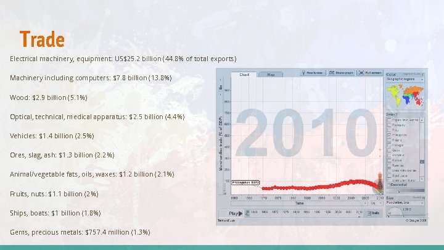Open the Geographic regions color dropdown
The height and width of the screenshot is (250, 444).
405,80
